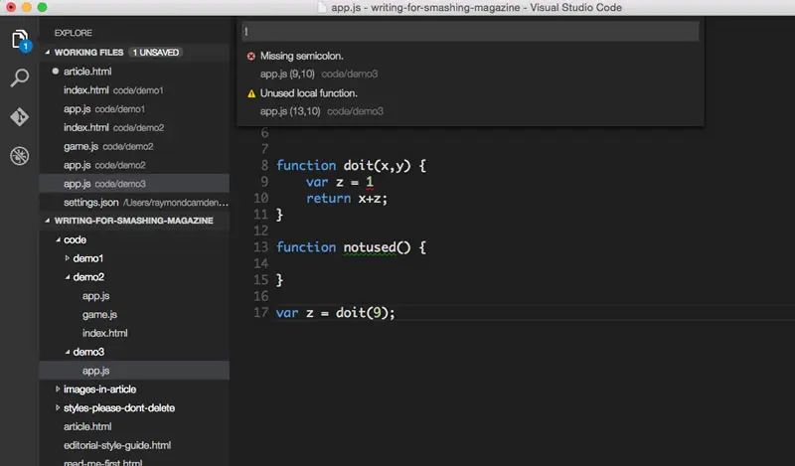Select the Unused local function warning icon

coord(251,93)
